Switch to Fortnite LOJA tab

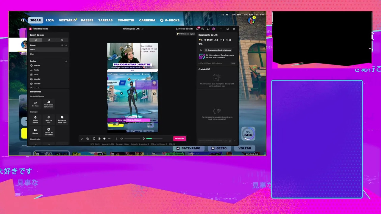pos(50,20)
